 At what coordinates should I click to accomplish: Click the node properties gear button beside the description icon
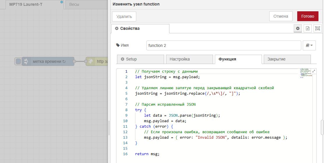[x=298, y=28]
